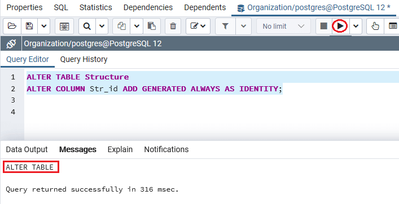
Task: Click line number 3 in the gutter
Action: pyautogui.click(x=13, y=100)
